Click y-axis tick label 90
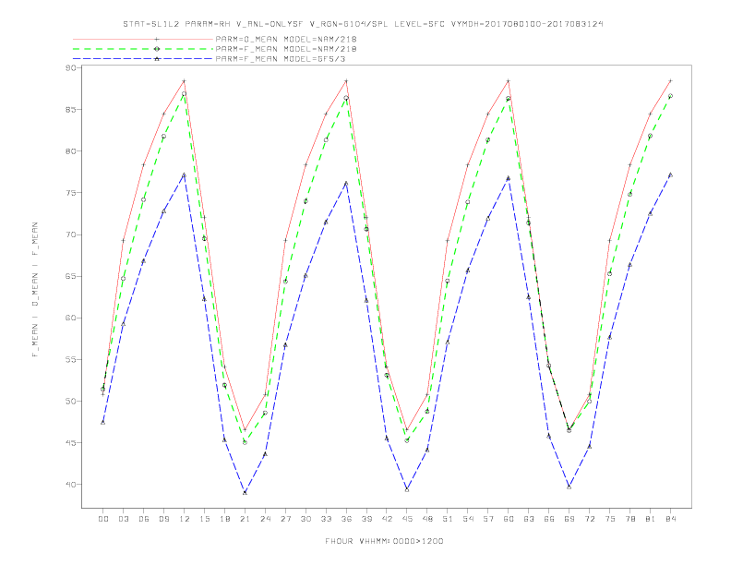The height and width of the screenshot is (565, 731). pyautogui.click(x=71, y=68)
